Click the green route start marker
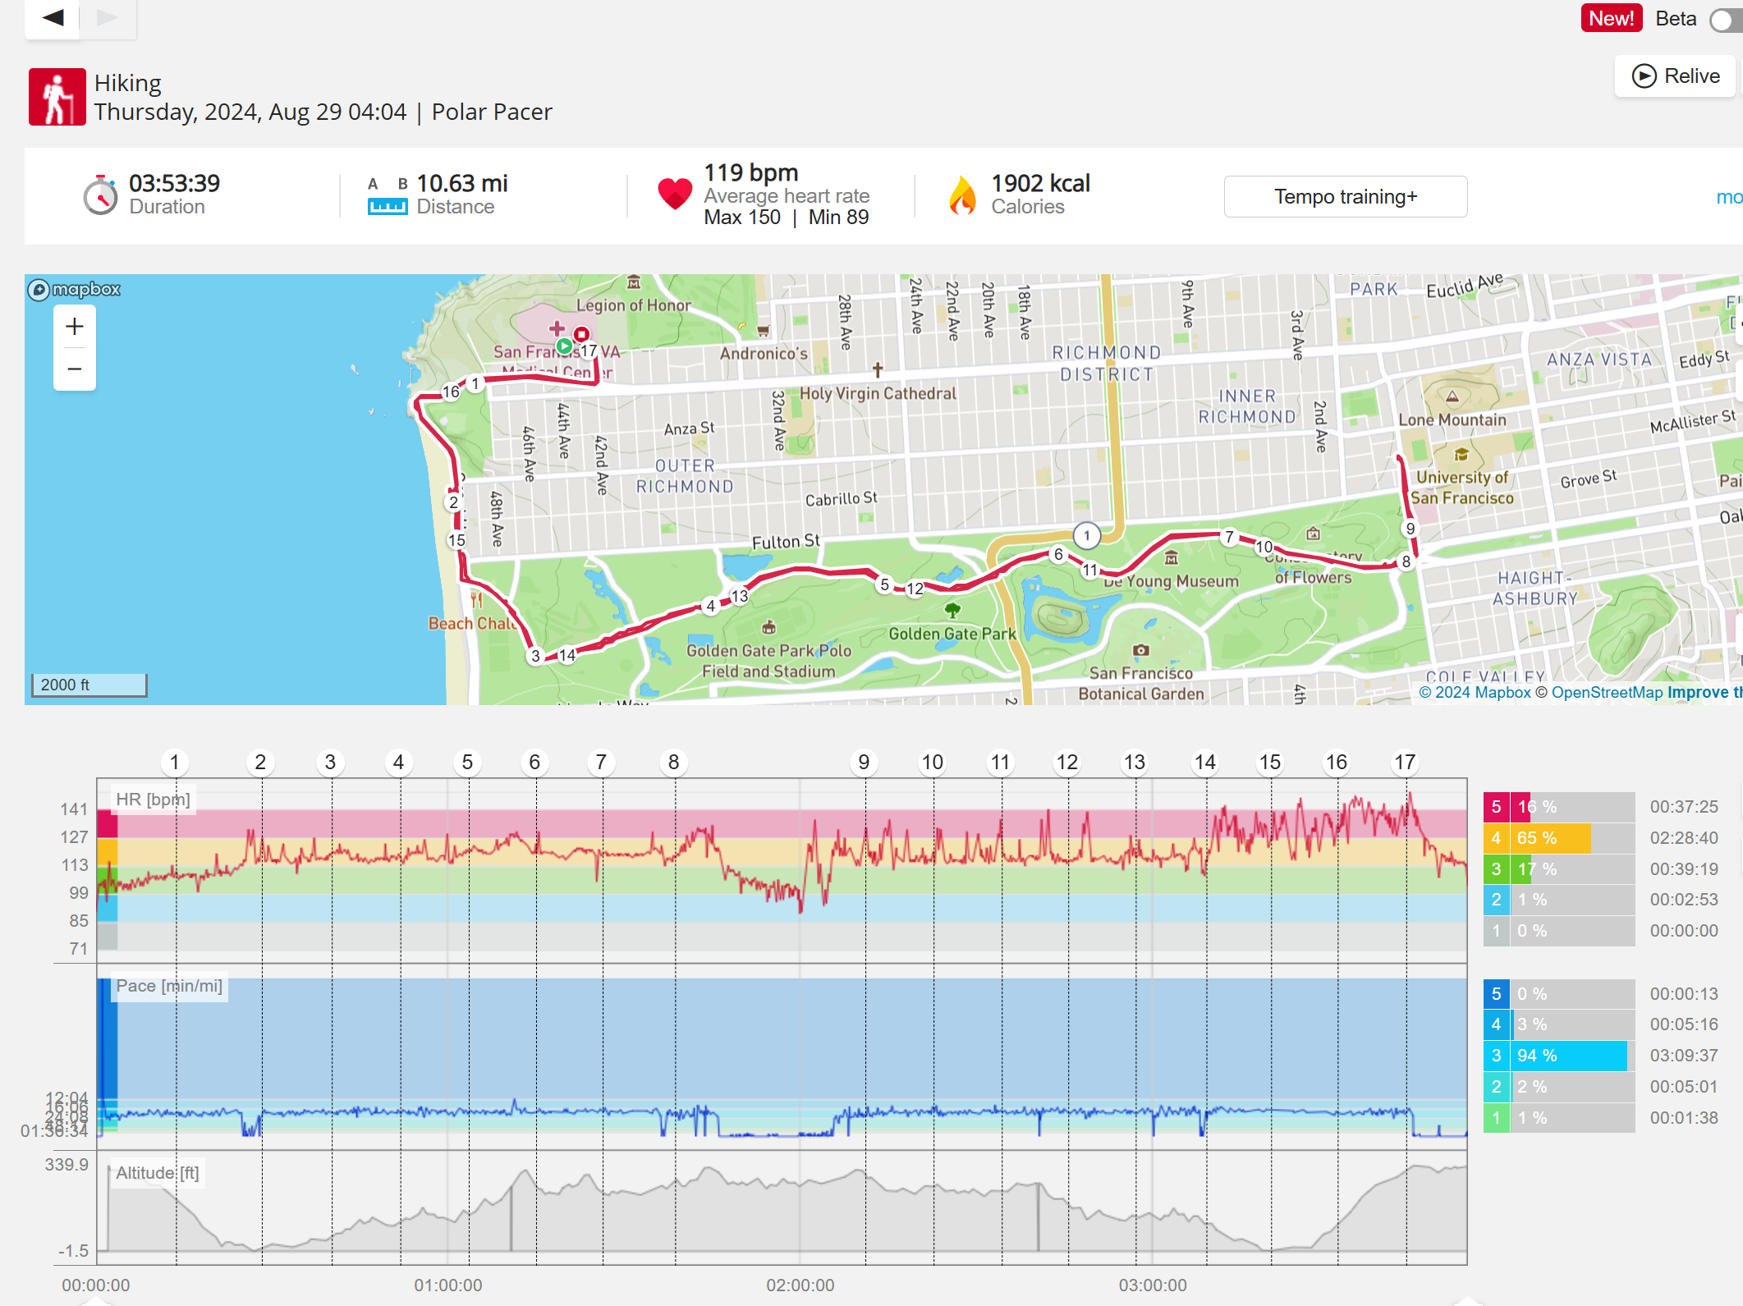The width and height of the screenshot is (1743, 1306). [x=564, y=346]
